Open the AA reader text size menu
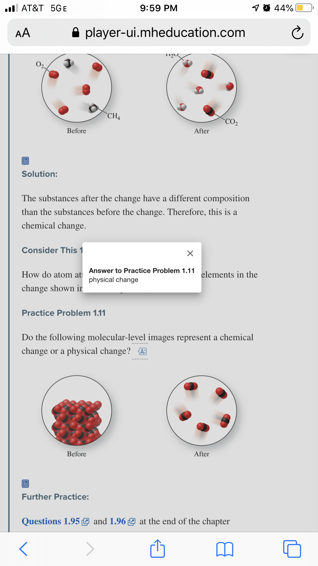Screen dimensions: 318x566 23,33
